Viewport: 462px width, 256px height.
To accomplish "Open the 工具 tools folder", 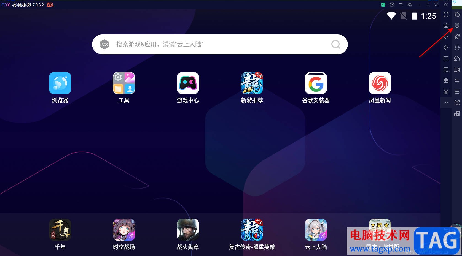I will [x=124, y=83].
